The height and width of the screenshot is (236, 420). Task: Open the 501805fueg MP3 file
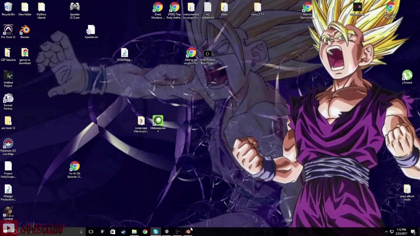(124, 55)
